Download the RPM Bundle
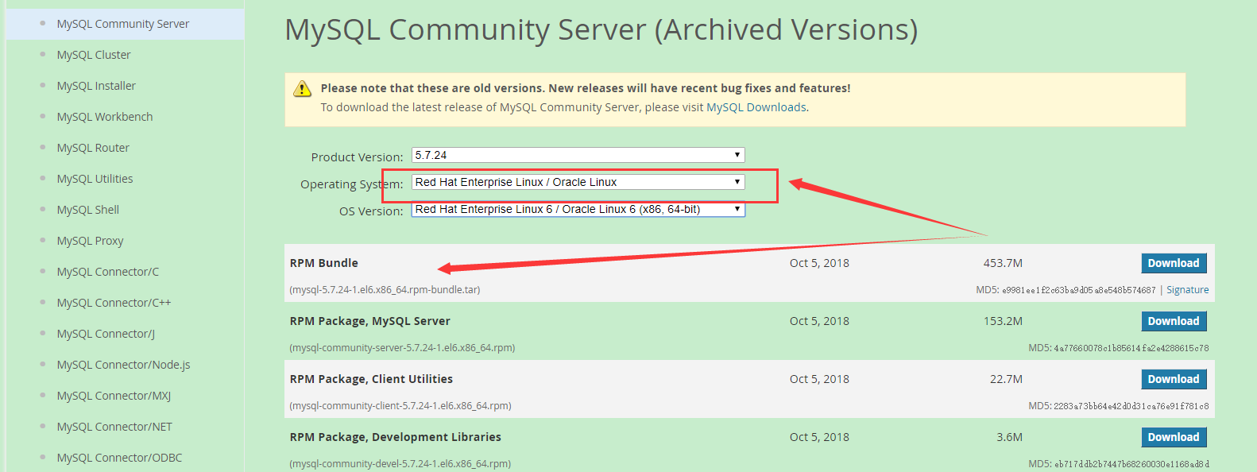The height and width of the screenshot is (472, 1257). click(1174, 263)
